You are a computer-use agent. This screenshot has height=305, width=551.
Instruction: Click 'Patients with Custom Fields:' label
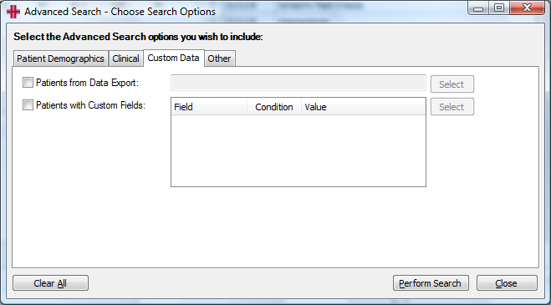coord(90,105)
